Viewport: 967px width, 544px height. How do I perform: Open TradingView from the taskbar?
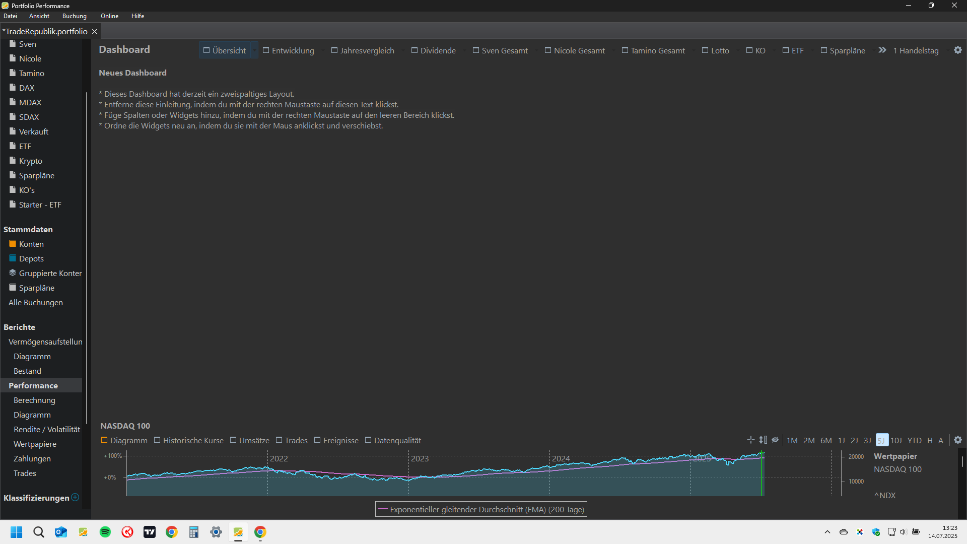coord(150,532)
